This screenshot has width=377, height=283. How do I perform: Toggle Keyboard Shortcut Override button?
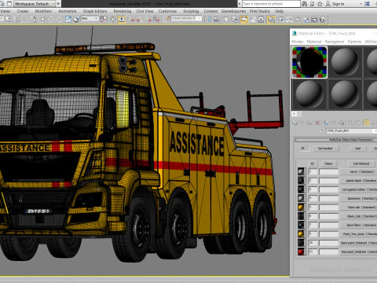point(122,20)
